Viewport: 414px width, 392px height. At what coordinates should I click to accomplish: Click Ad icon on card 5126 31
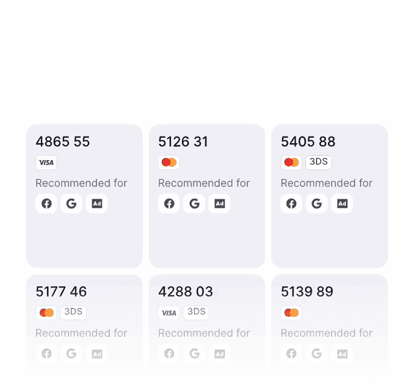pos(219,204)
